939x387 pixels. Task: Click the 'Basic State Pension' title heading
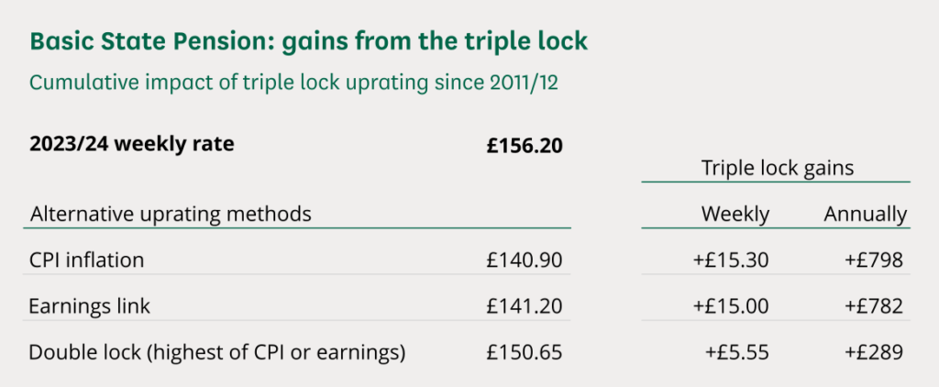click(x=308, y=41)
